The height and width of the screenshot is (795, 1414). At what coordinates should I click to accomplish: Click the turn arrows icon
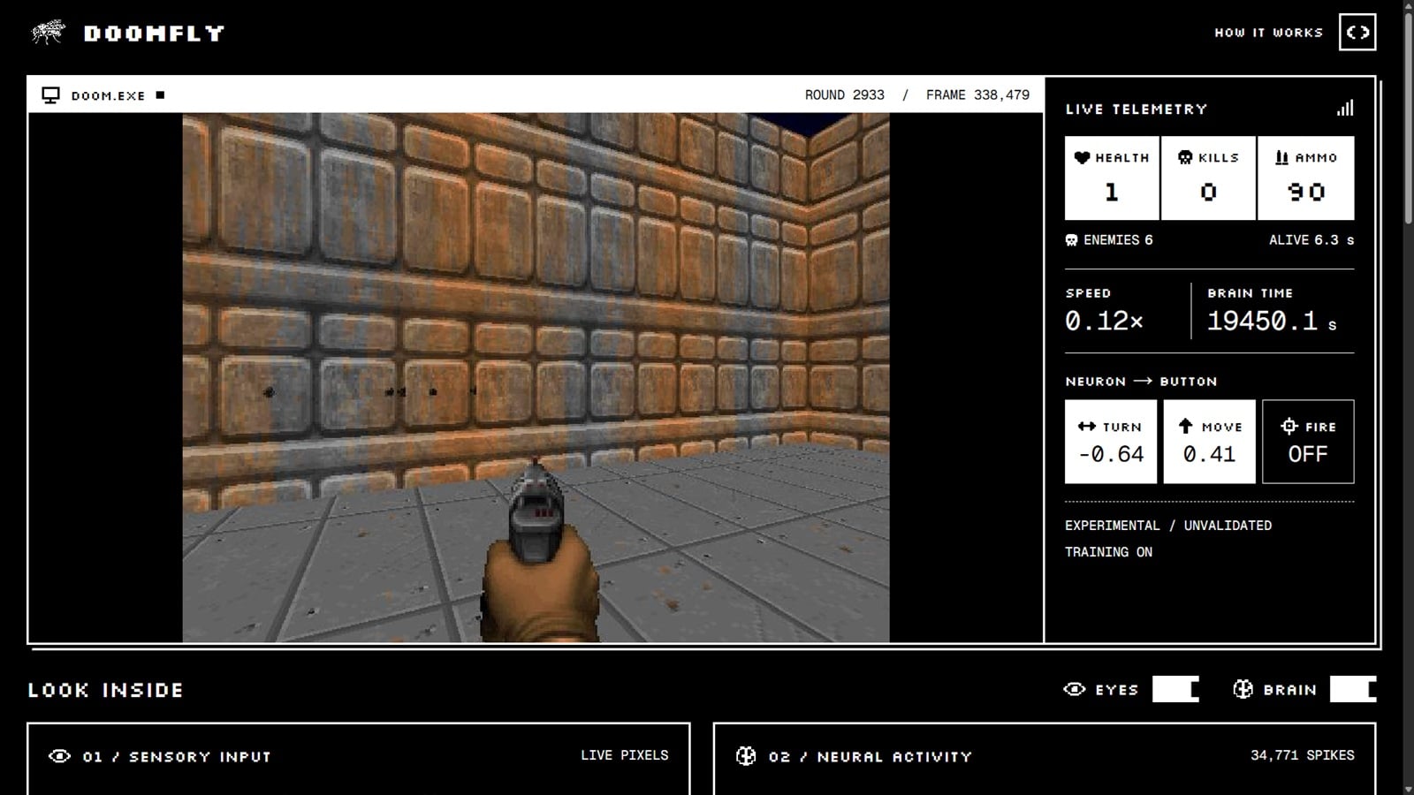click(x=1086, y=427)
